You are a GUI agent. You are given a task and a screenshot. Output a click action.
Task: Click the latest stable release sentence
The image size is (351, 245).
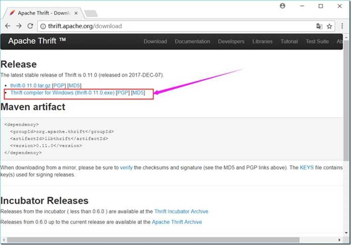click(82, 75)
